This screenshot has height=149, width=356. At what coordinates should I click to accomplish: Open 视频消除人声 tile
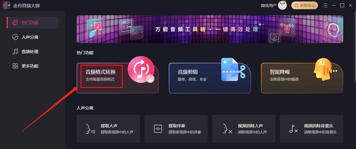pyautogui.click(x=244, y=129)
